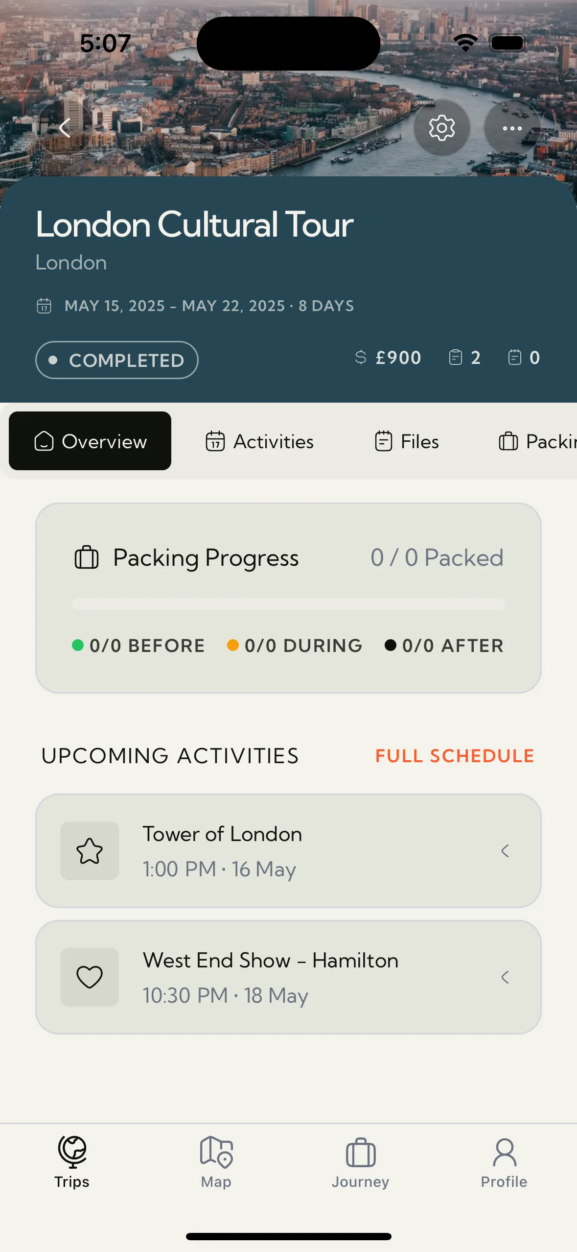Viewport: 577px width, 1252px height.
Task: Expand the Tower of London chevron
Action: click(505, 851)
